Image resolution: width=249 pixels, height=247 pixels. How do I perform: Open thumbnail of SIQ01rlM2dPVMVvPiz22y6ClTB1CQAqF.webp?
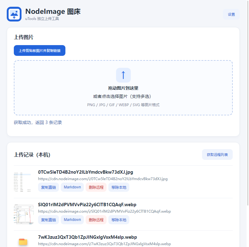pos(24,214)
